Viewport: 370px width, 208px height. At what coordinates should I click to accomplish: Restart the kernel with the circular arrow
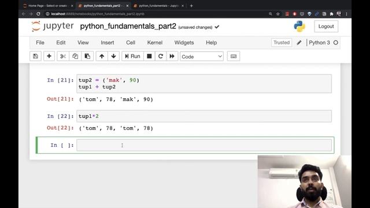point(161,56)
